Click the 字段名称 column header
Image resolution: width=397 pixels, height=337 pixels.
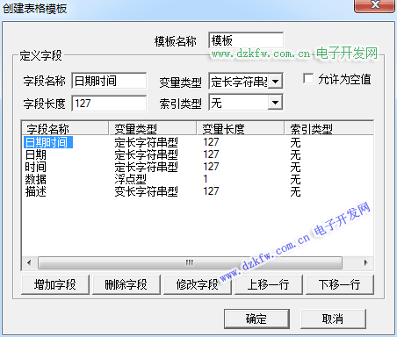(x=65, y=128)
